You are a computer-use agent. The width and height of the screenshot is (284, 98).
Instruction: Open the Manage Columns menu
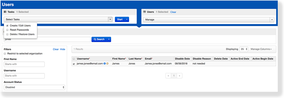(261, 49)
